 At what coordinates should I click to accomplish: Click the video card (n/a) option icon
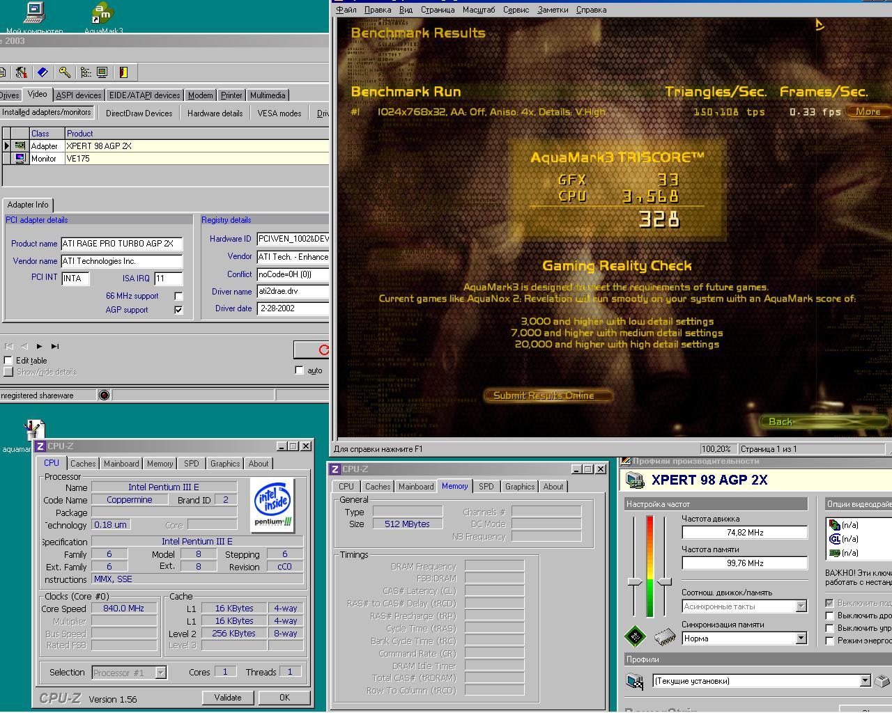[x=834, y=553]
